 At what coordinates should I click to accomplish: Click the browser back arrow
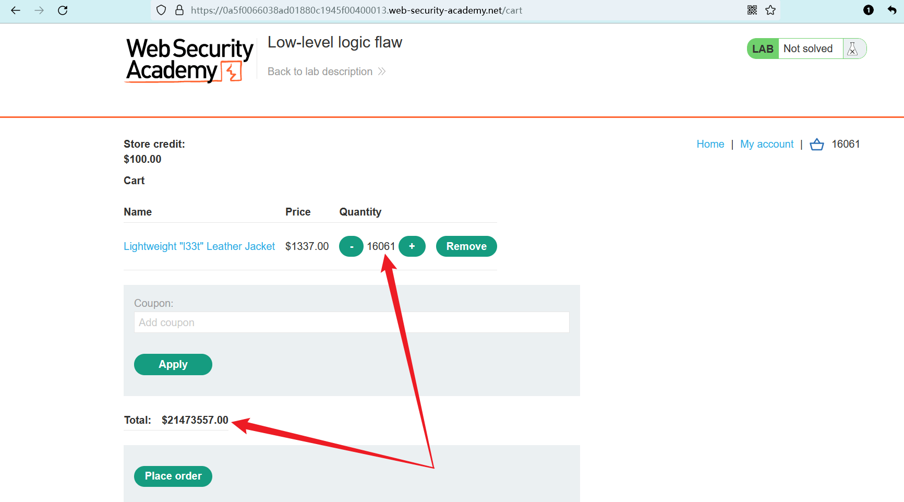click(16, 10)
